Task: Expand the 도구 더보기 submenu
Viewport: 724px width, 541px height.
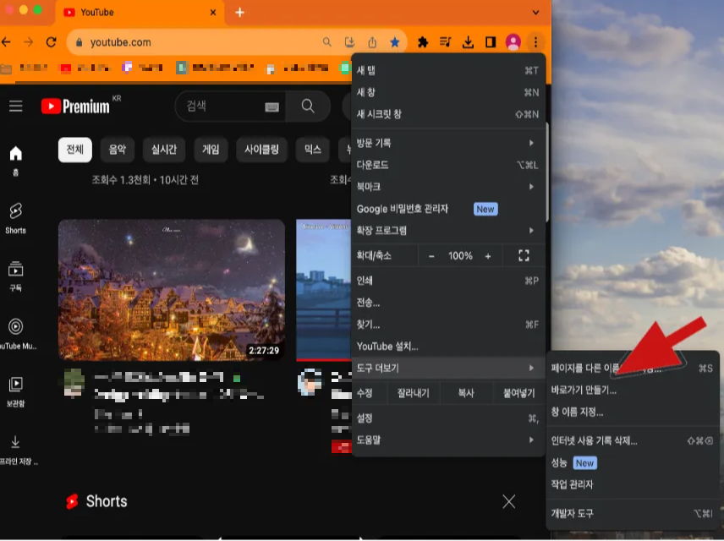Action: coord(448,368)
